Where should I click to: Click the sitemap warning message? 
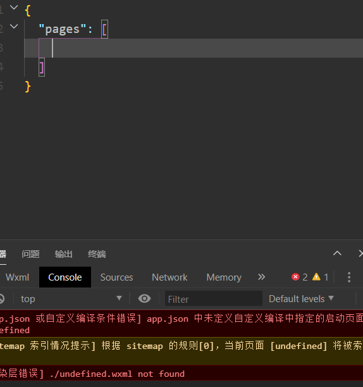[181, 351]
